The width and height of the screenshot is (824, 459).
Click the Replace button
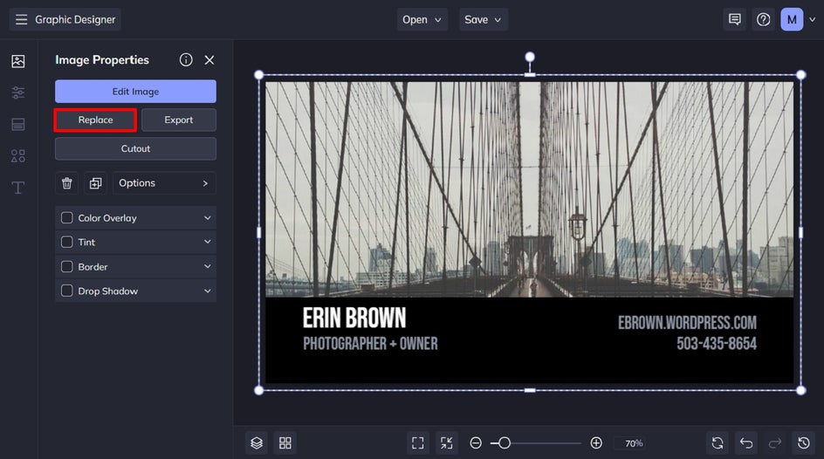coord(95,120)
